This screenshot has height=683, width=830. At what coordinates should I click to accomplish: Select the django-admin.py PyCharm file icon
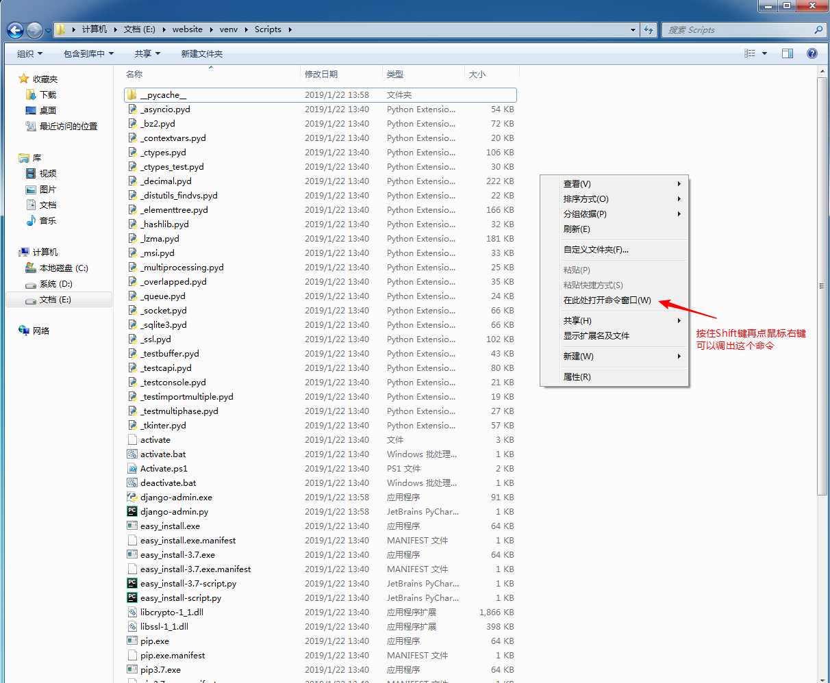click(132, 512)
